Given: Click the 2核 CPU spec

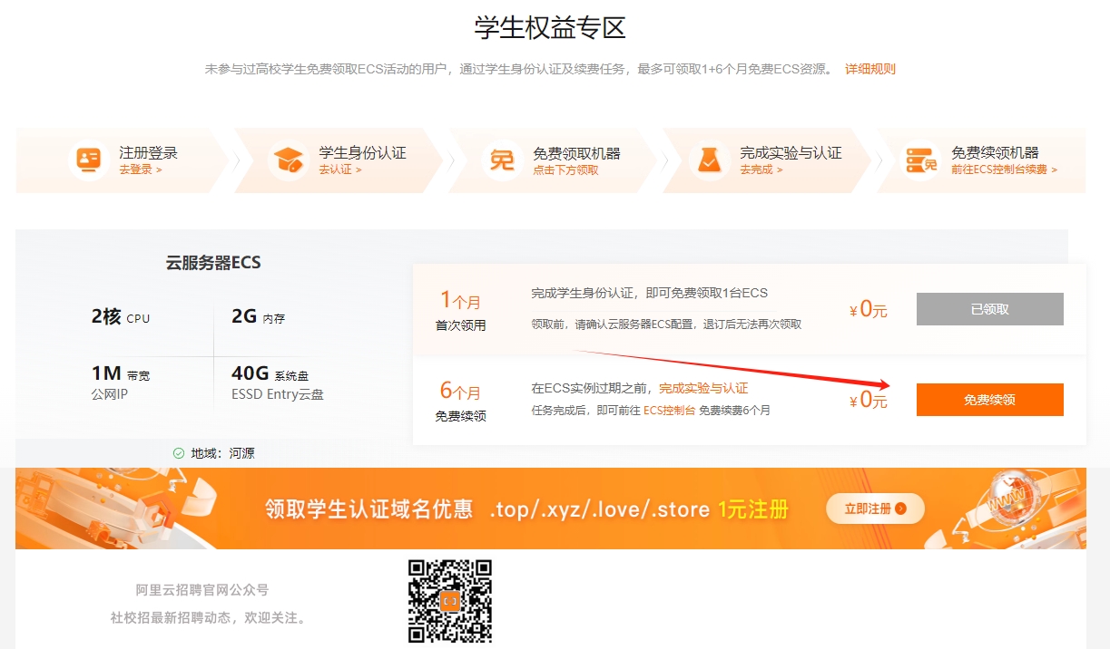Looking at the screenshot, I should tap(121, 316).
